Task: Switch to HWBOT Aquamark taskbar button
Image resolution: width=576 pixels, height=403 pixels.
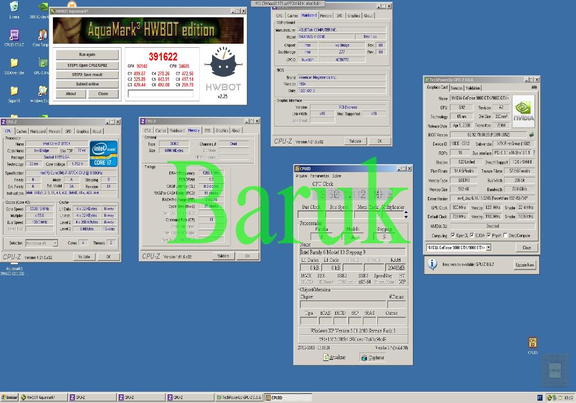Action: coord(43,397)
